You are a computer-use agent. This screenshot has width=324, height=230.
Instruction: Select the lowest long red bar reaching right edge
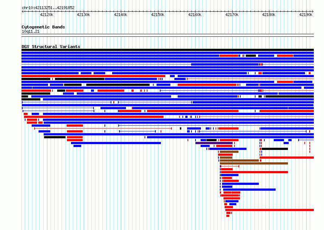tap(270, 210)
